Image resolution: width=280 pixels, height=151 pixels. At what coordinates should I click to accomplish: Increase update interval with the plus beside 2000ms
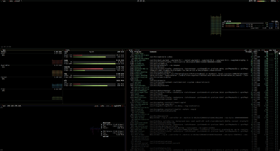278,1
